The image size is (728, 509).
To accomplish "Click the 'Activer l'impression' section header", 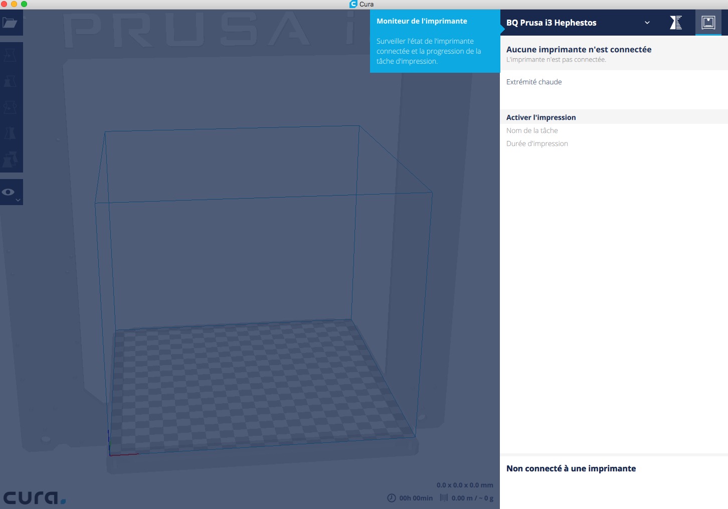I will pos(541,117).
